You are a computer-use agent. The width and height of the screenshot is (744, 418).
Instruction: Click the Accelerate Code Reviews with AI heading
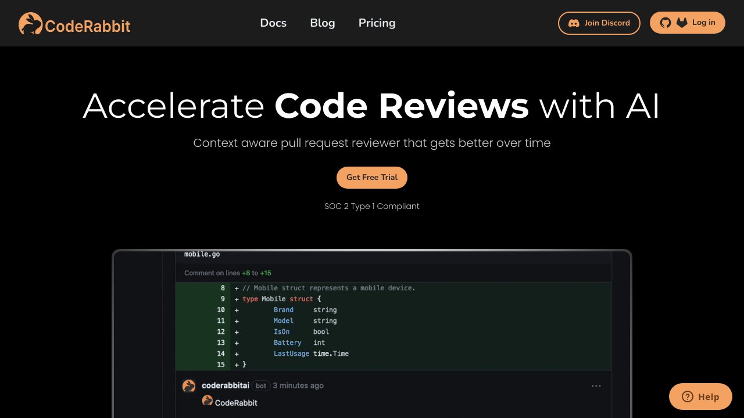[372, 106]
